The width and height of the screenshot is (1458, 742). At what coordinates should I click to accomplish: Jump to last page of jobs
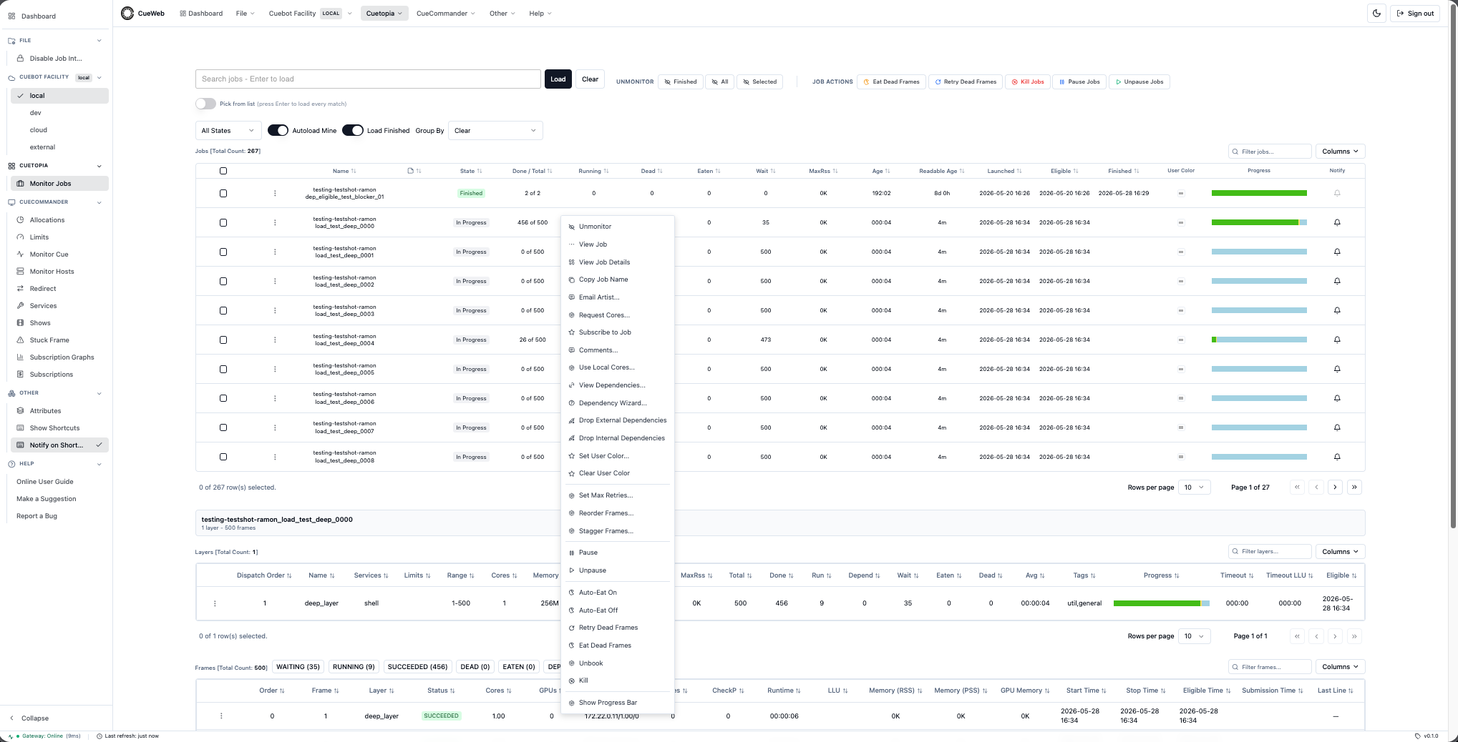[1354, 488]
